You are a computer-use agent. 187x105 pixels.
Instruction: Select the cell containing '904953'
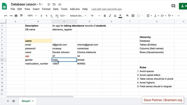pyautogui.click(x=89, y=64)
